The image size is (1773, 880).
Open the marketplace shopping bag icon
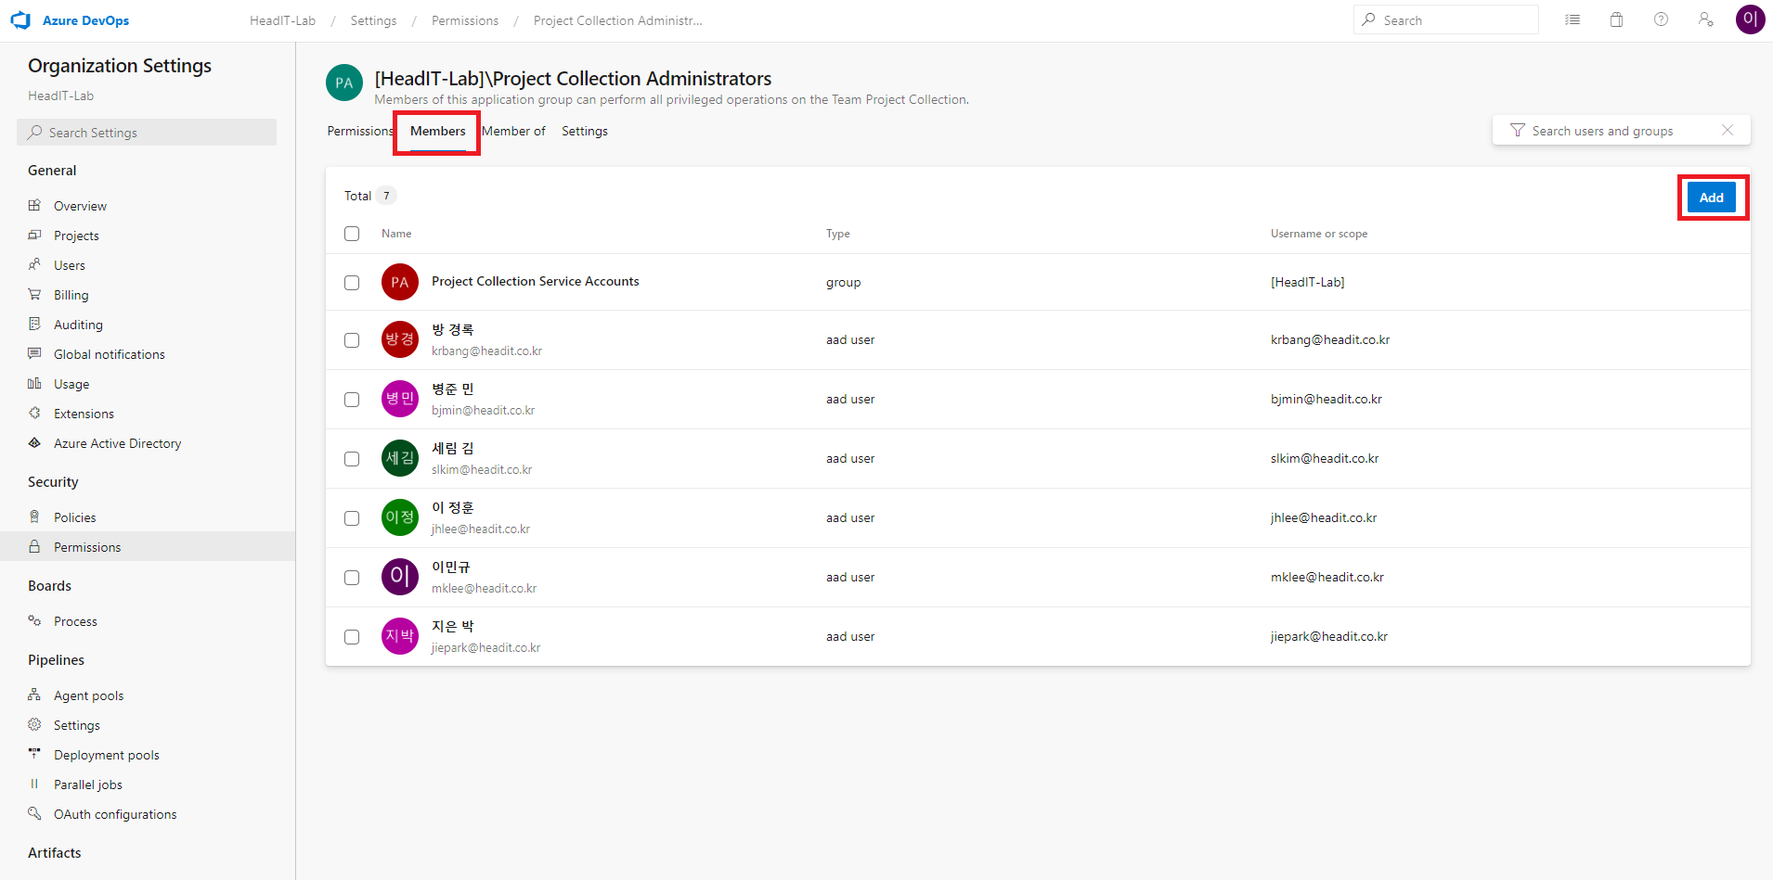pyautogui.click(x=1617, y=19)
